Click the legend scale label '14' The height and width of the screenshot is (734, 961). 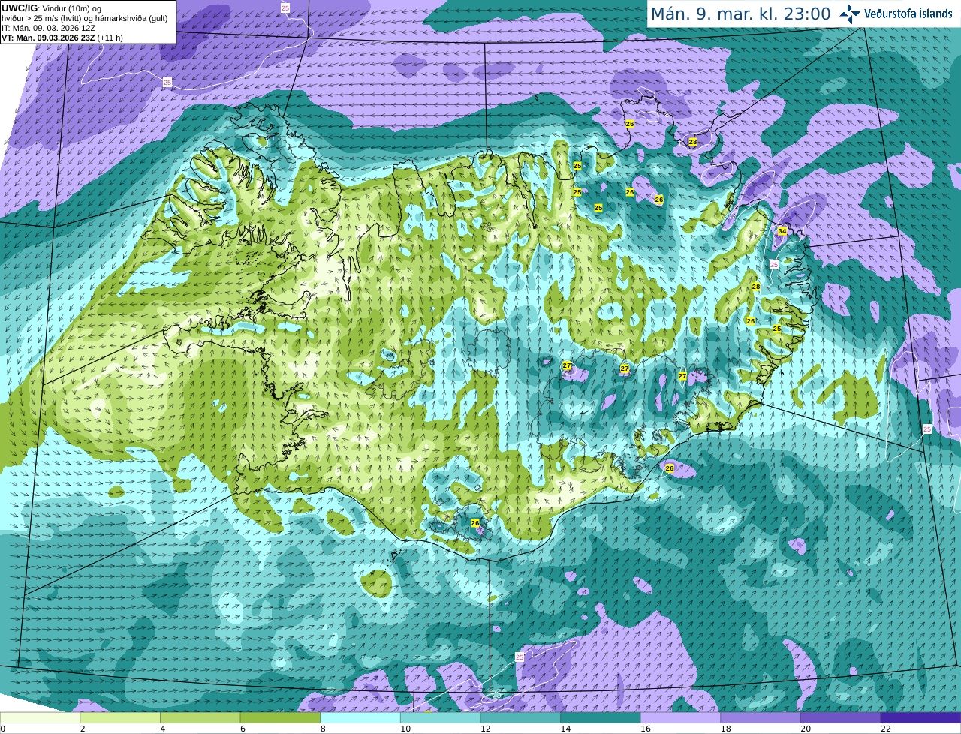click(x=565, y=729)
